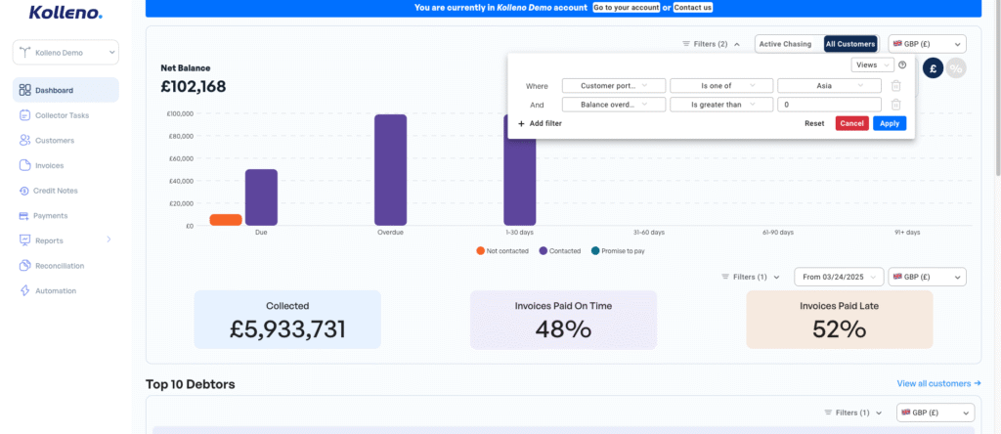This screenshot has height=434, width=1001.
Task: Open the Invoices menu item
Action: click(49, 165)
